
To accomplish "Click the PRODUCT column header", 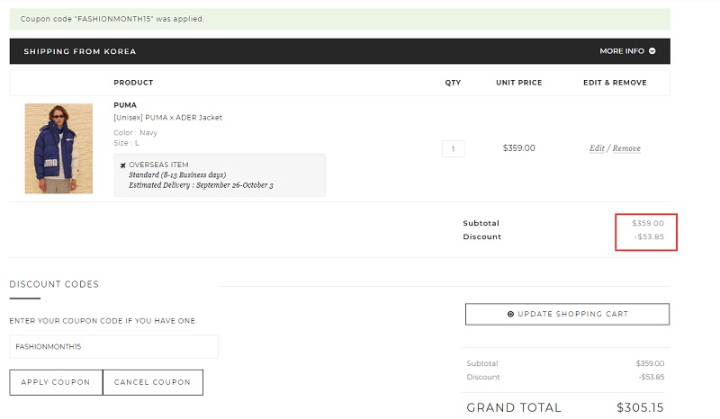I will pos(133,83).
